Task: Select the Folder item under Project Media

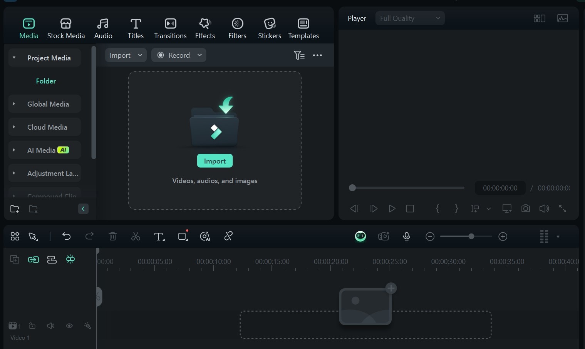Action: click(x=46, y=81)
